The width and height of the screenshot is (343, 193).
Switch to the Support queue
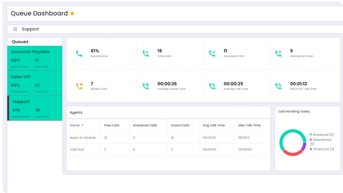tap(35, 108)
